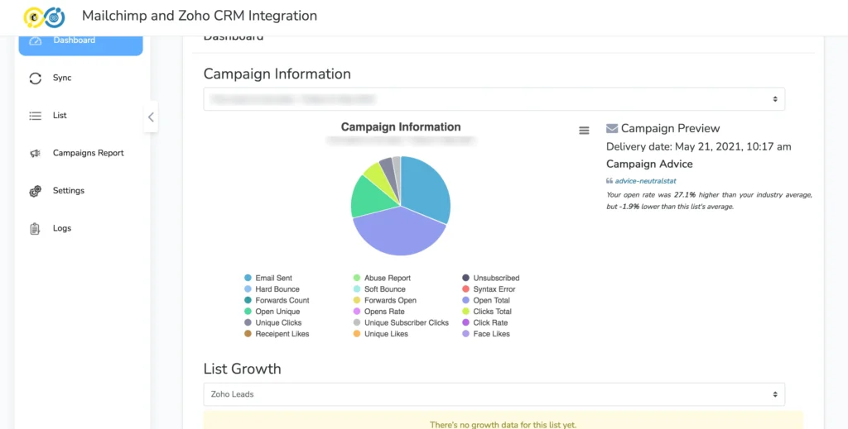Screen dimensions: 848x429
Task: Toggle Open Unique legend series
Action: (x=272, y=312)
